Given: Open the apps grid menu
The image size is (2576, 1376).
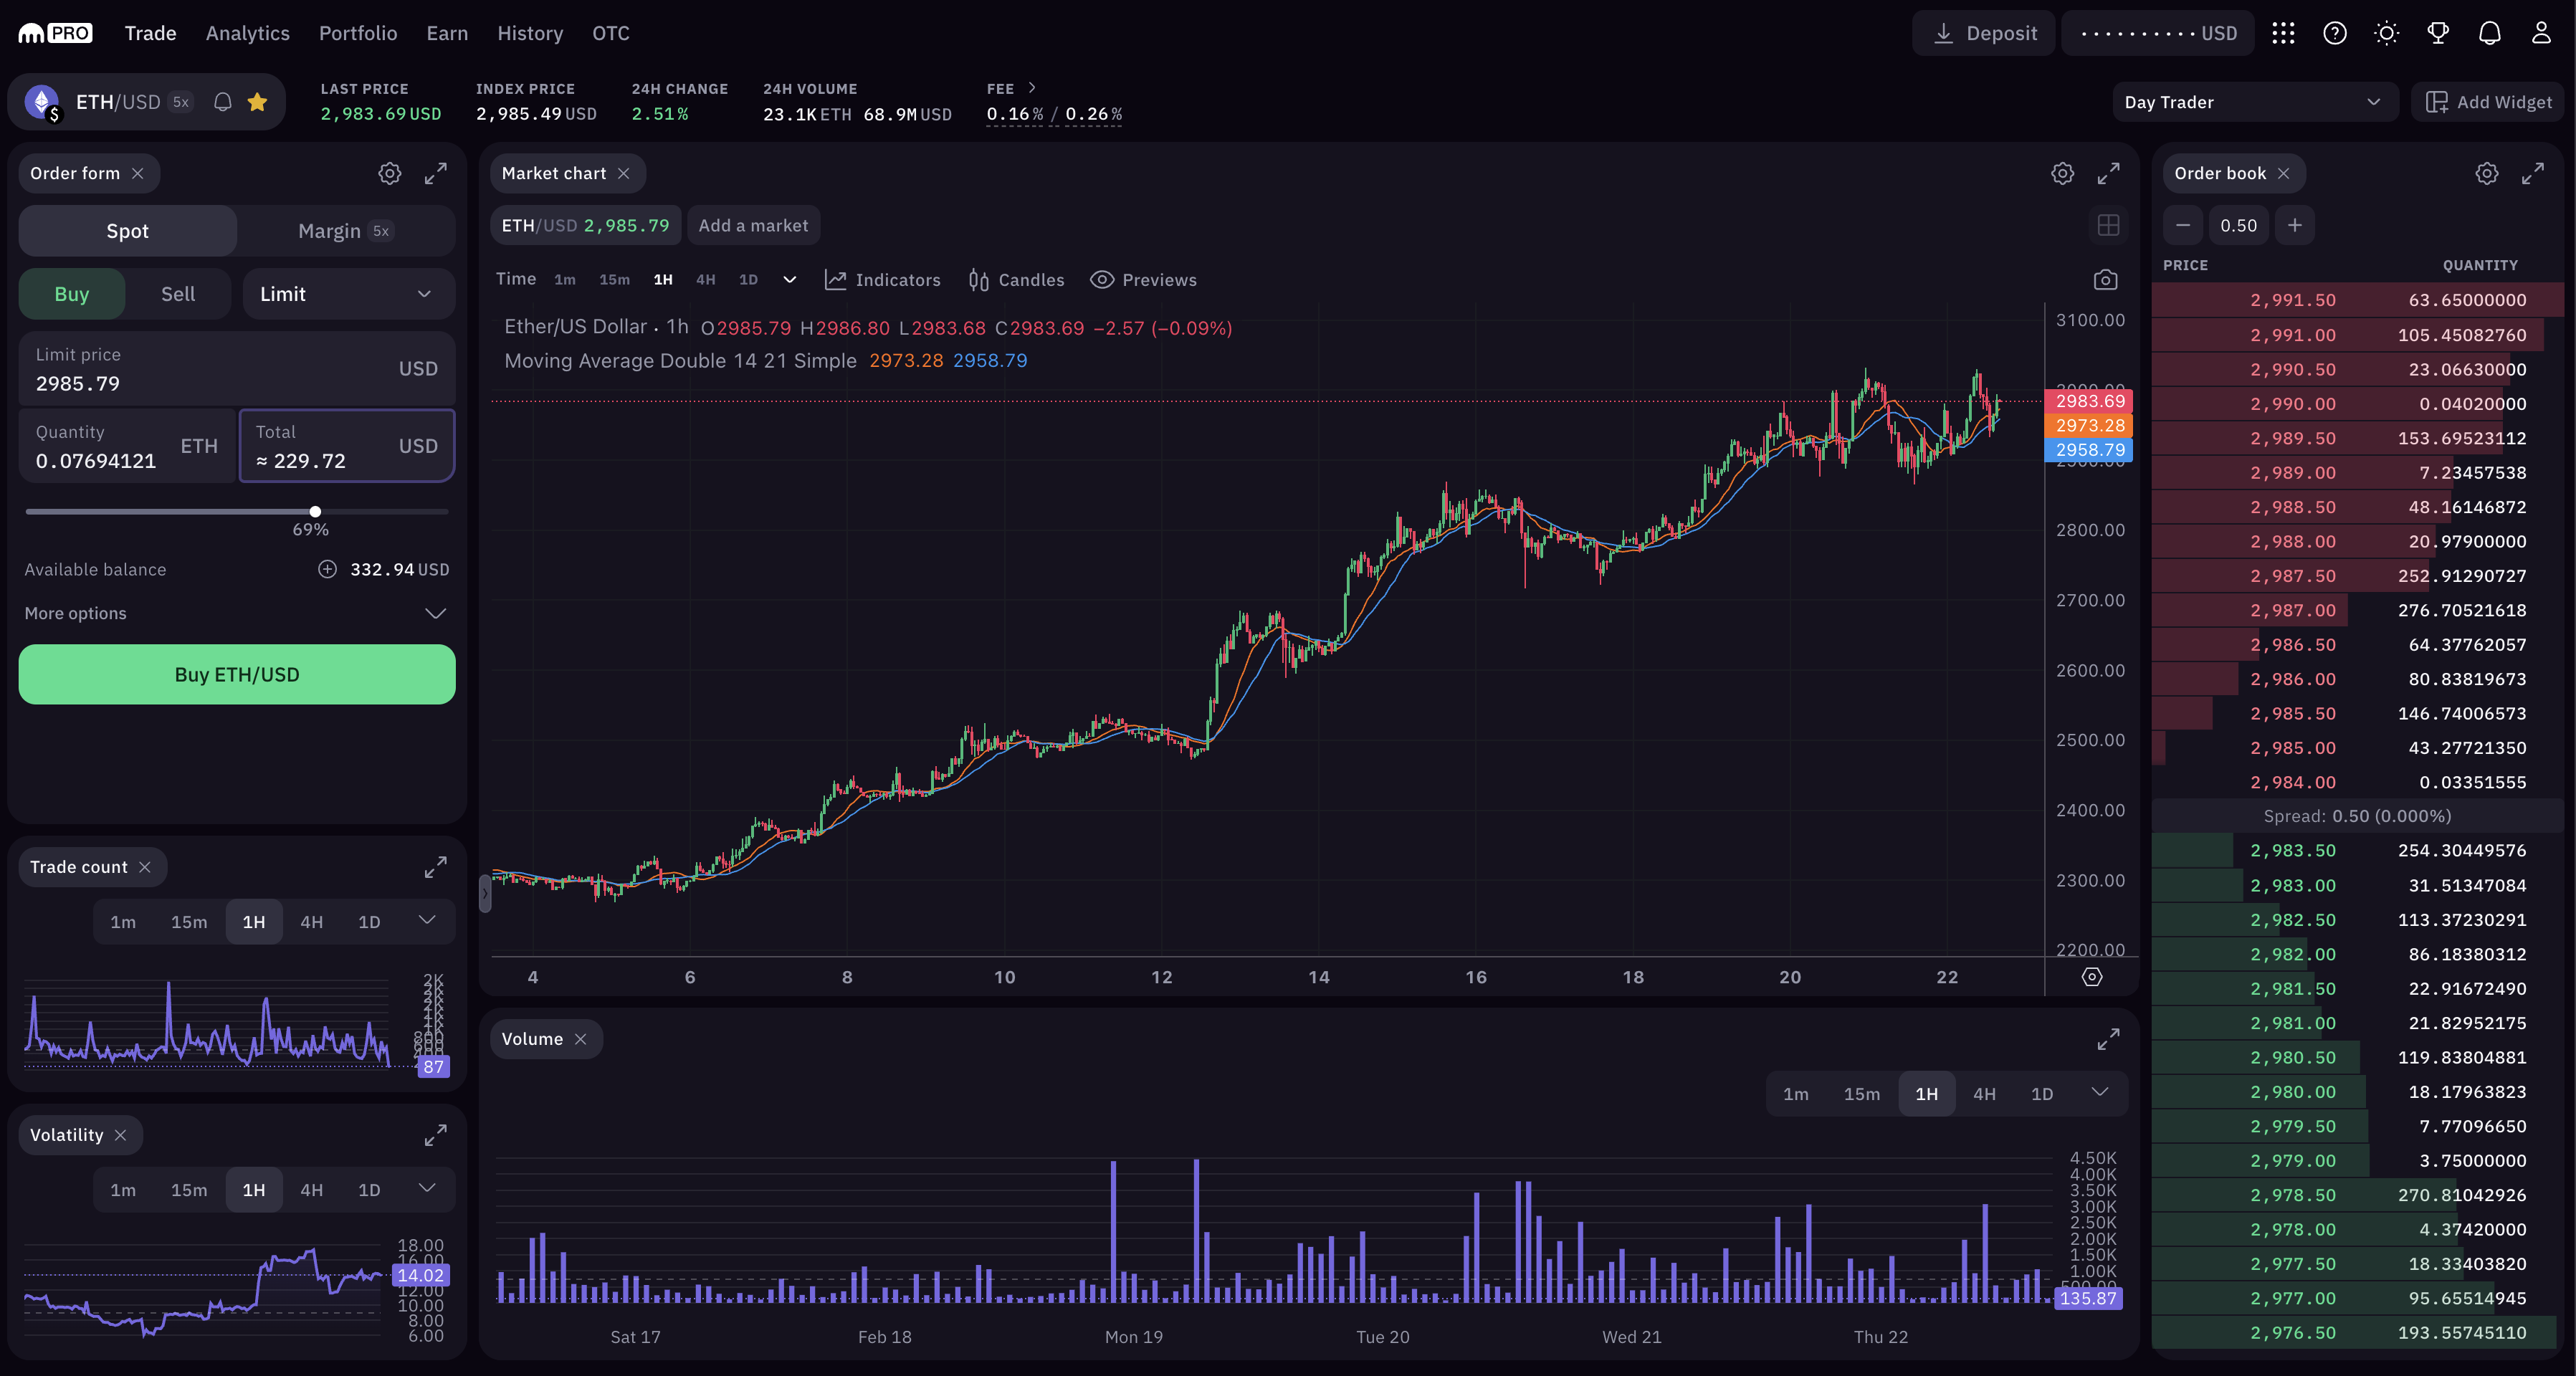Looking at the screenshot, I should coord(2283,33).
